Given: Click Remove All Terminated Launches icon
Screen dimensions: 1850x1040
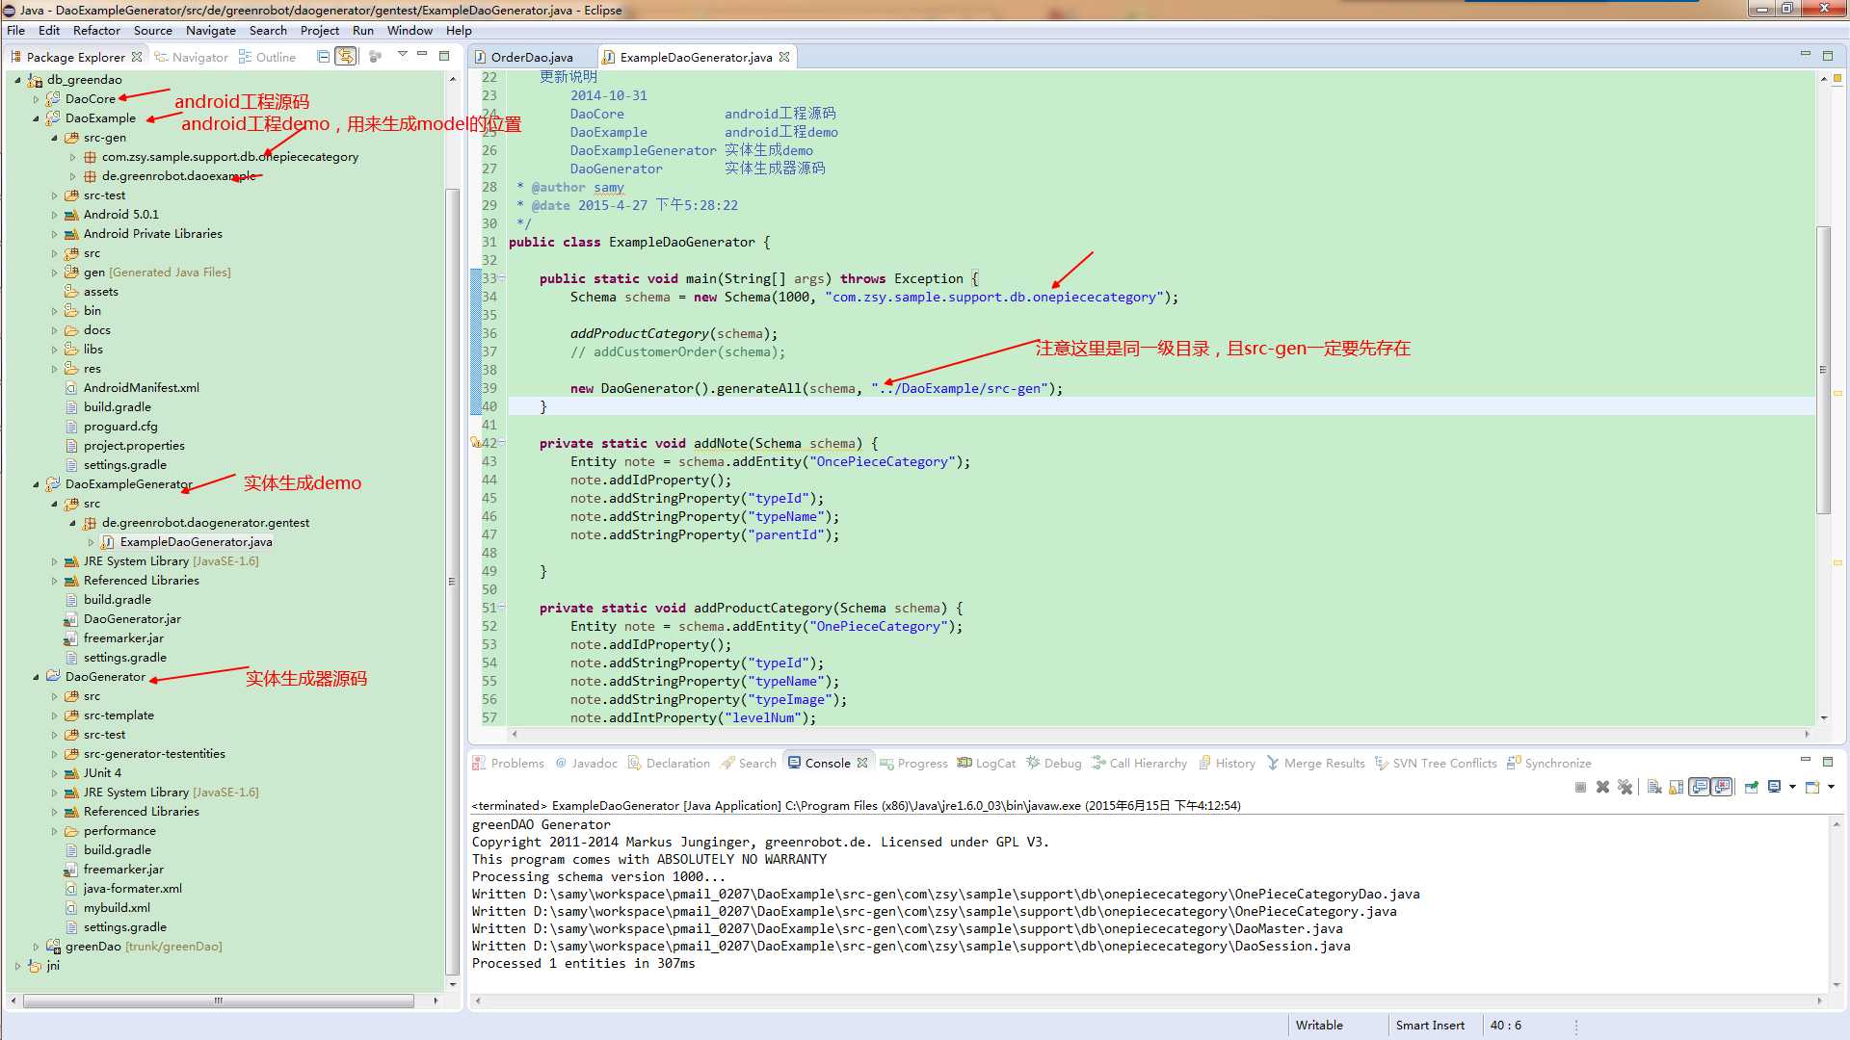Looking at the screenshot, I should coord(1625,788).
